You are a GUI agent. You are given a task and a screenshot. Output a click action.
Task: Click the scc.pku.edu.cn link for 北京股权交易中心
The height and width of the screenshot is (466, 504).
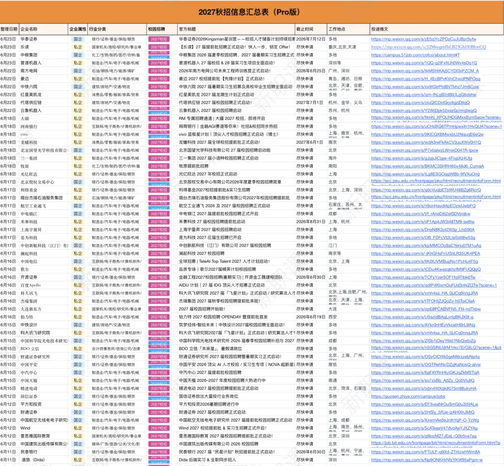436,181
